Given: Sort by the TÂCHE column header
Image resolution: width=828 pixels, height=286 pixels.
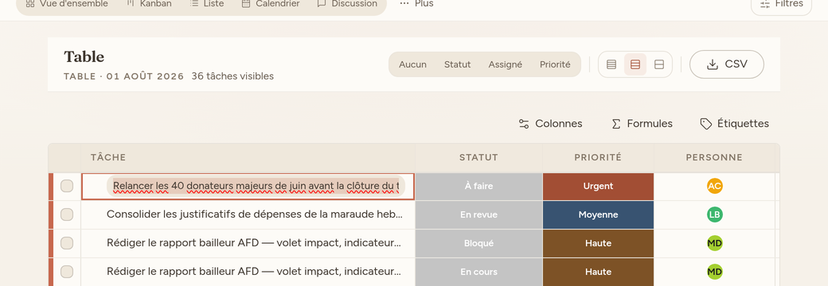Looking at the screenshot, I should tap(248, 157).
